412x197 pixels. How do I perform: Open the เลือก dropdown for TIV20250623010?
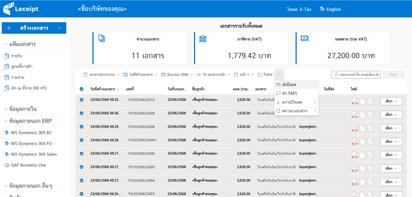tap(391, 101)
